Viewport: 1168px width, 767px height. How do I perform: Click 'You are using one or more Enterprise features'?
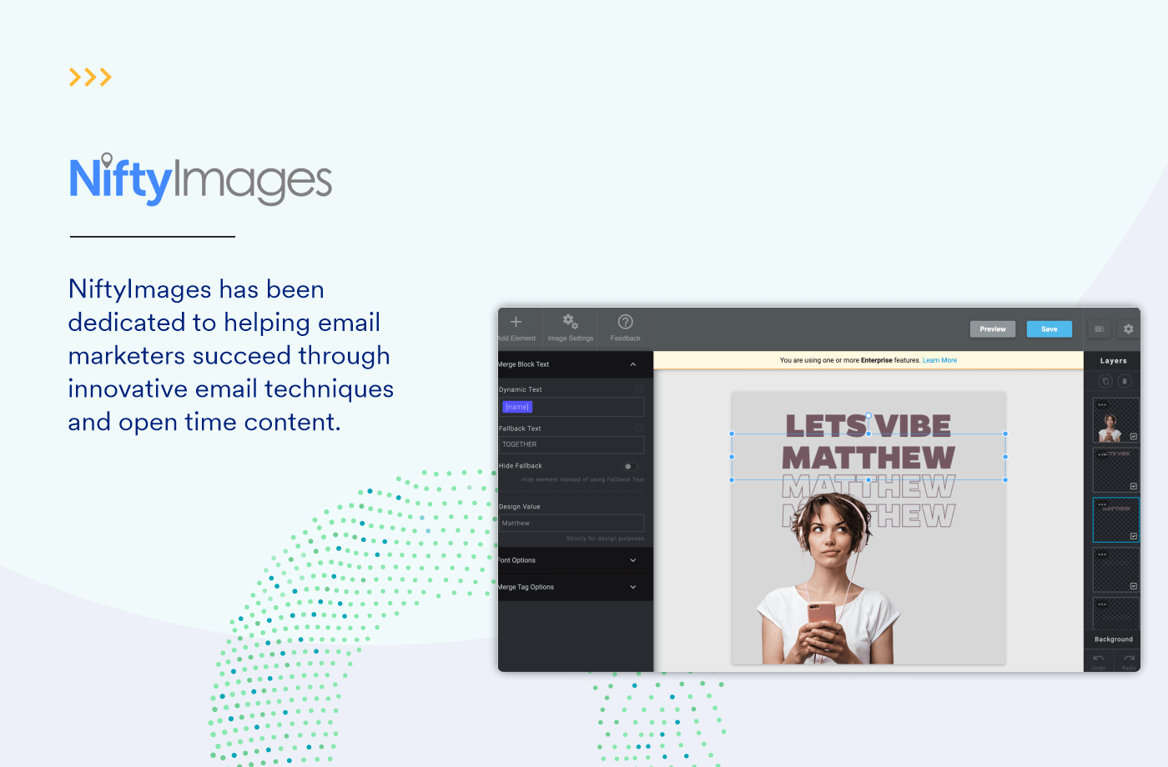pos(849,360)
